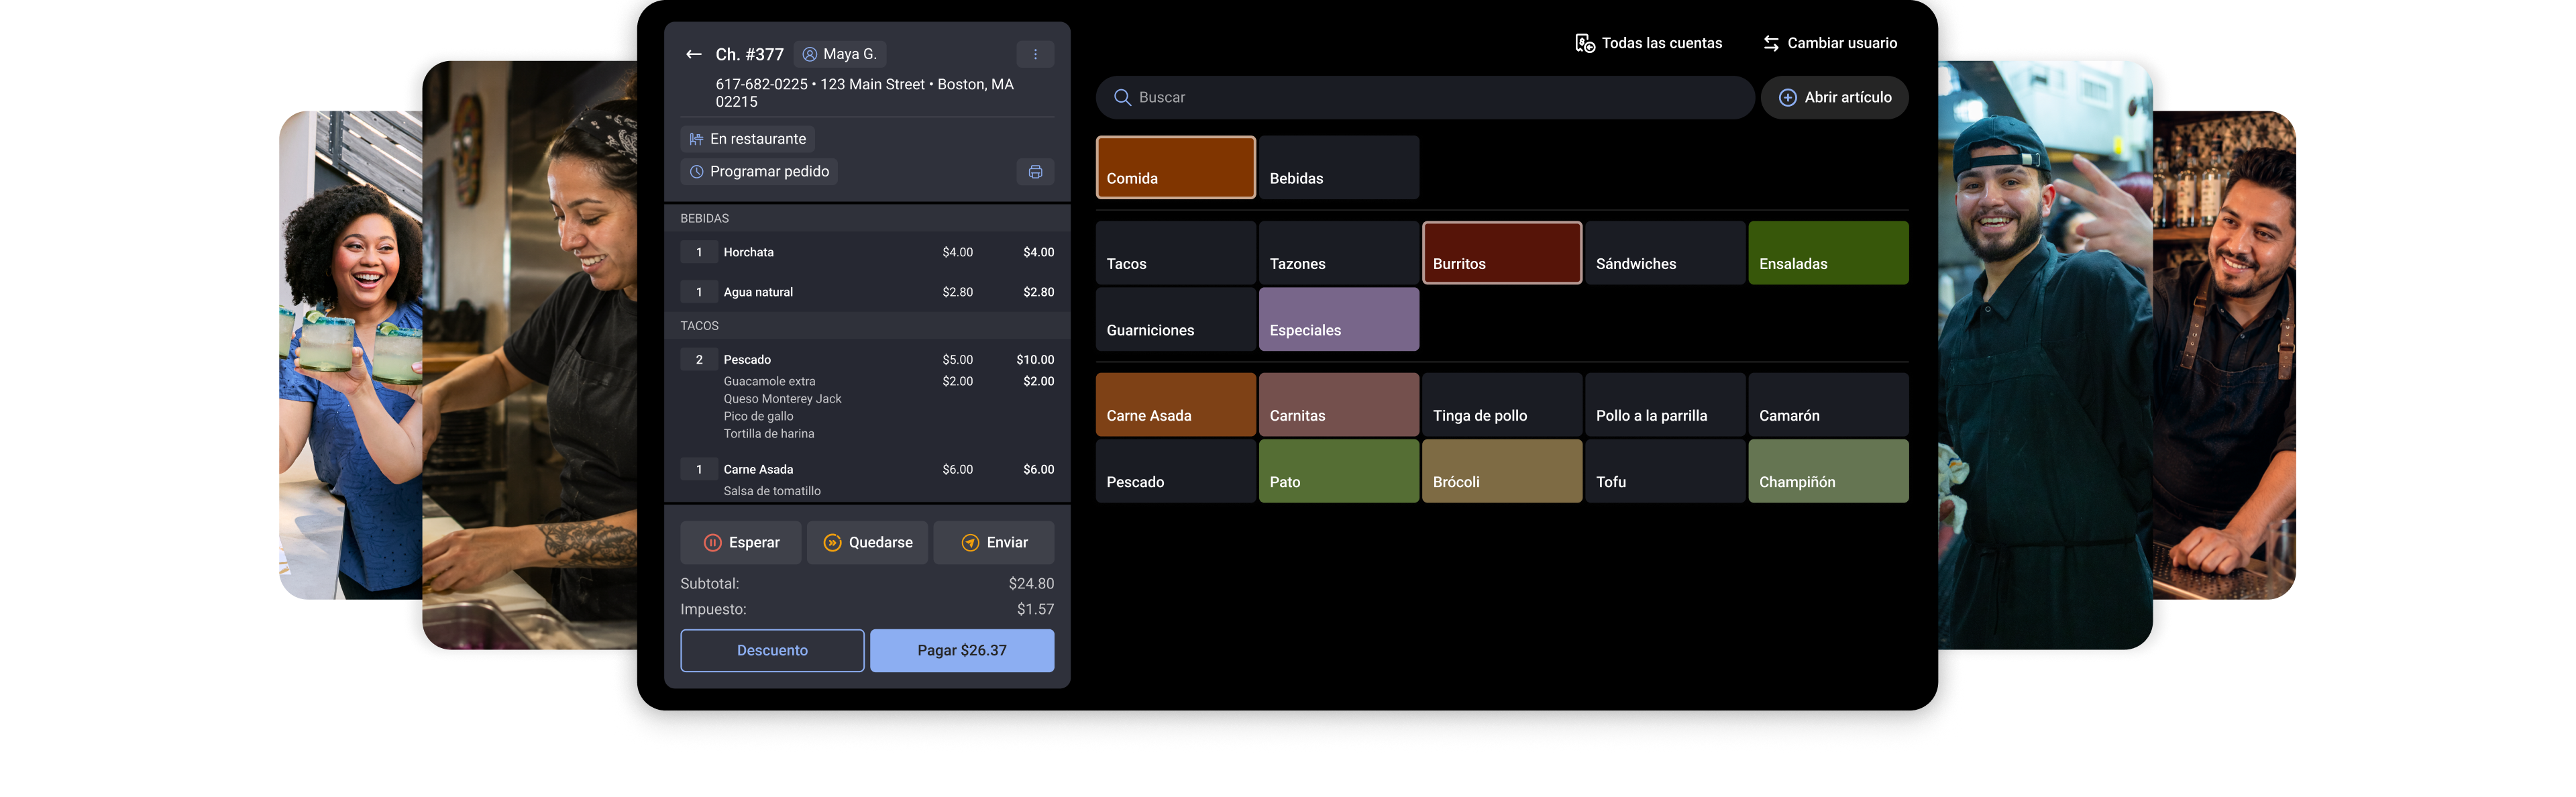Add the Brócoli item
The width and height of the screenshot is (2576, 797).
(x=1502, y=471)
